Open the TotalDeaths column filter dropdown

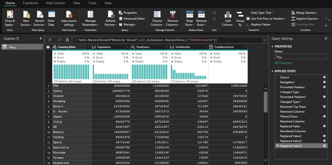click(206, 47)
